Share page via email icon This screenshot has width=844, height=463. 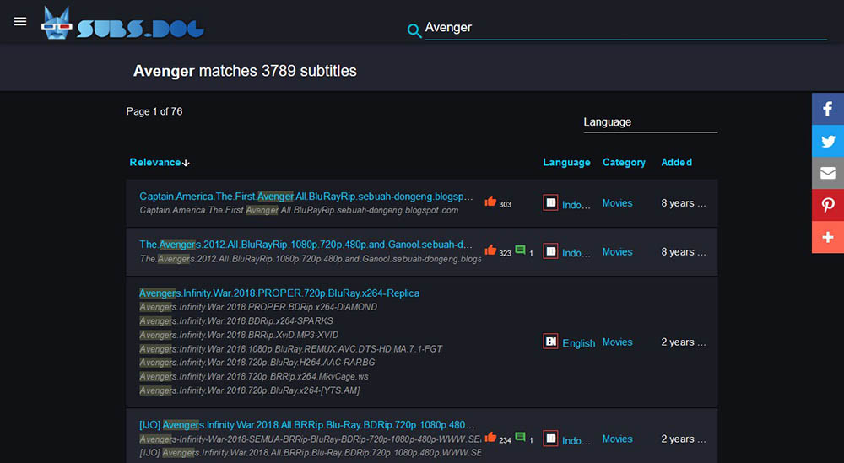coord(827,173)
